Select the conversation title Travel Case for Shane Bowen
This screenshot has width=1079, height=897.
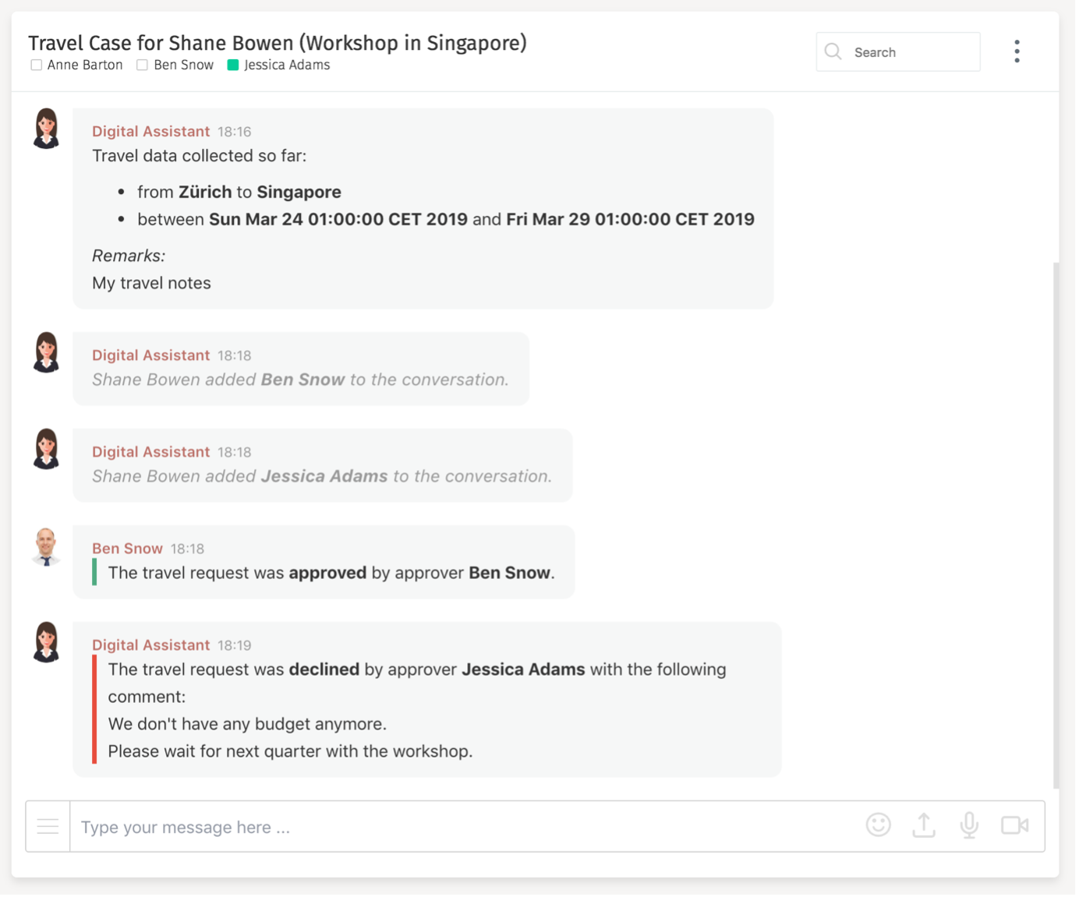click(278, 43)
